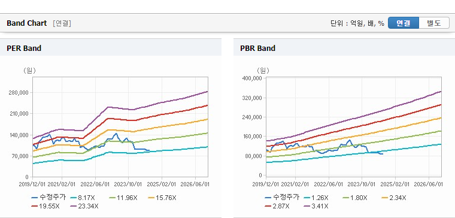
Task: Click 2022/06/01 date on PER chart
Action: tap(95, 184)
